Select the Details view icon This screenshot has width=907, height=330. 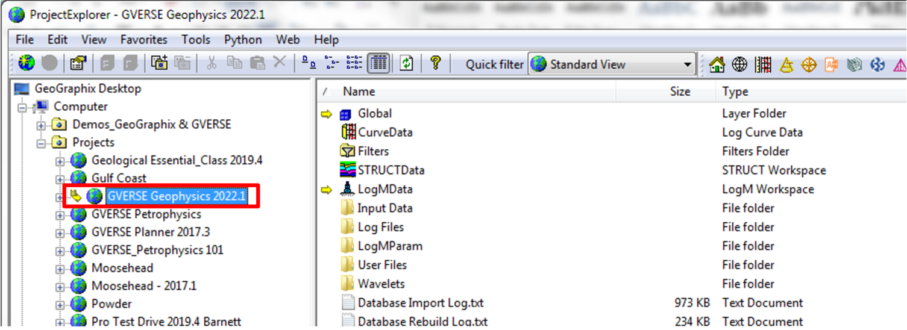tap(378, 63)
